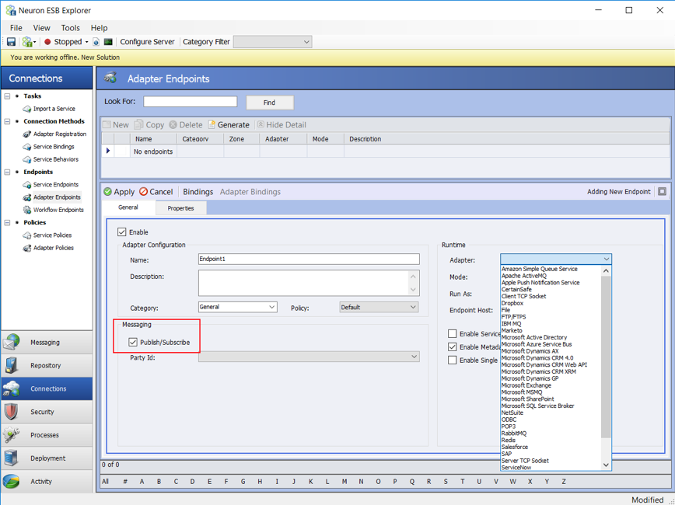675x505 pixels.
Task: Select RabbitMQ from adapter list
Action: [514, 434]
